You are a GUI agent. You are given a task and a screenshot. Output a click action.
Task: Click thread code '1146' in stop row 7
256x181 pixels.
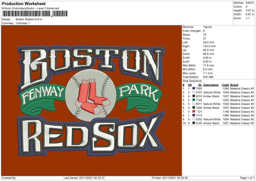click(x=226, y=111)
